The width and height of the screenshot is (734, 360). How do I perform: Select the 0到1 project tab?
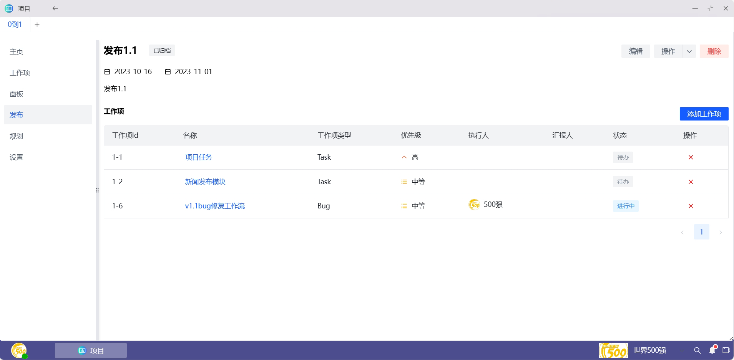15,25
